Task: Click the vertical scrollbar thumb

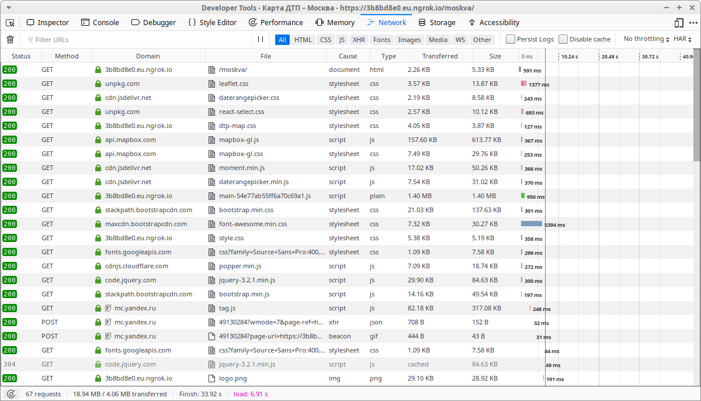Action: click(697, 105)
